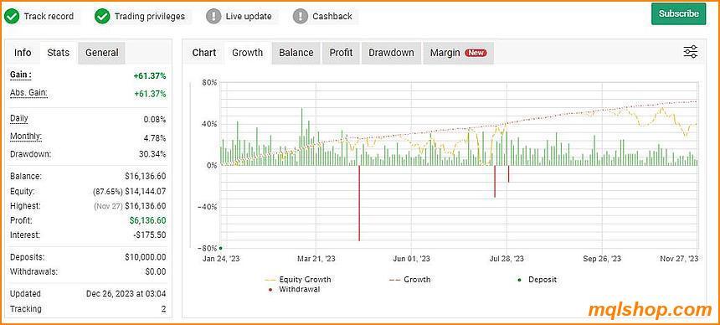Click the Cashback exclamation icon
This screenshot has width=720, height=325.
[x=301, y=17]
